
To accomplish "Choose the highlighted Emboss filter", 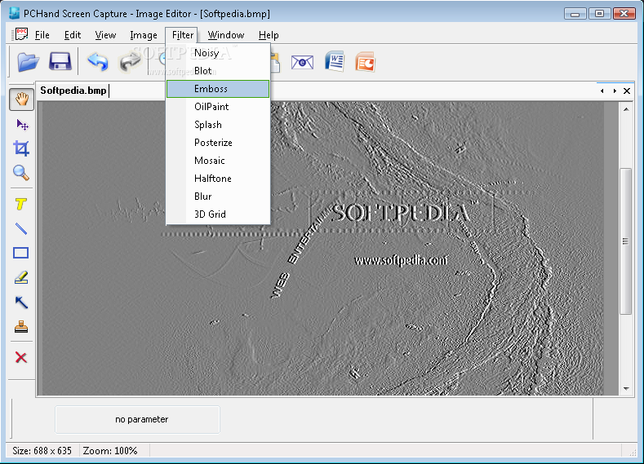I will click(x=218, y=89).
